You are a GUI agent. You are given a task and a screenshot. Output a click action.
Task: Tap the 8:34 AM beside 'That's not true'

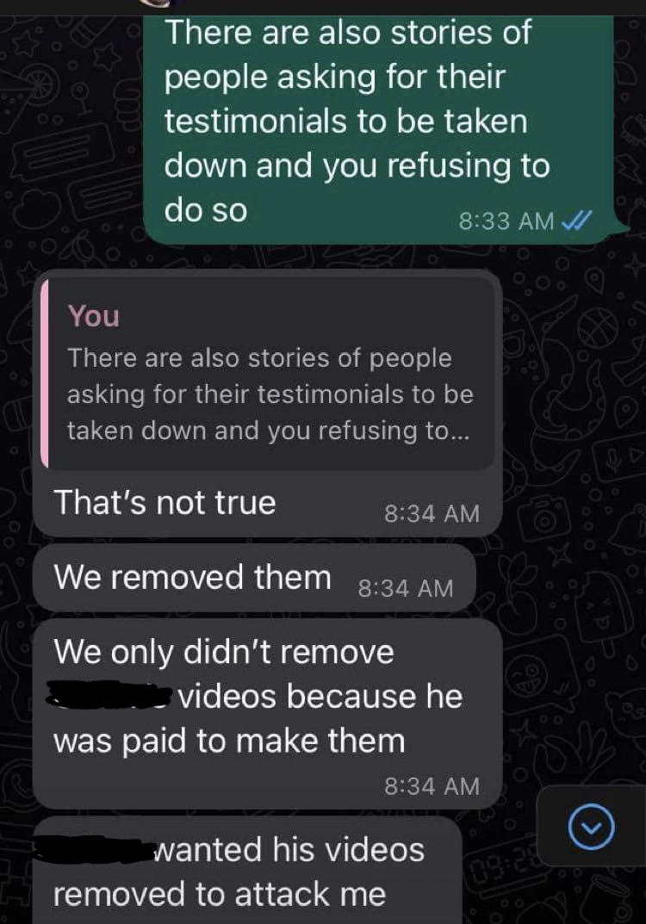tap(432, 513)
